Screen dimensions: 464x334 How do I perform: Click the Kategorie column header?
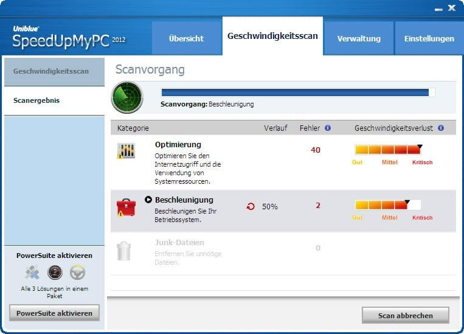tap(133, 128)
